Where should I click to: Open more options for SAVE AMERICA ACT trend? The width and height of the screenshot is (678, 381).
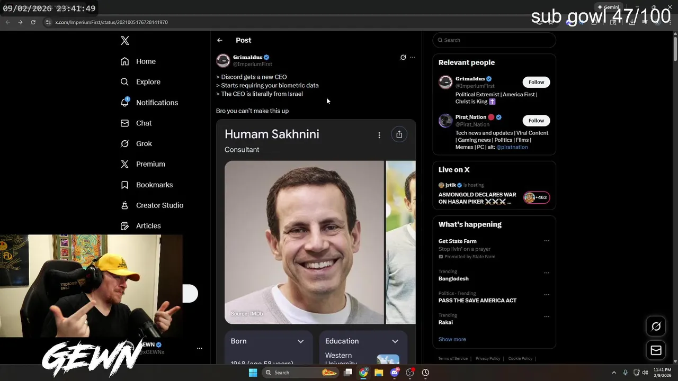coord(547,295)
